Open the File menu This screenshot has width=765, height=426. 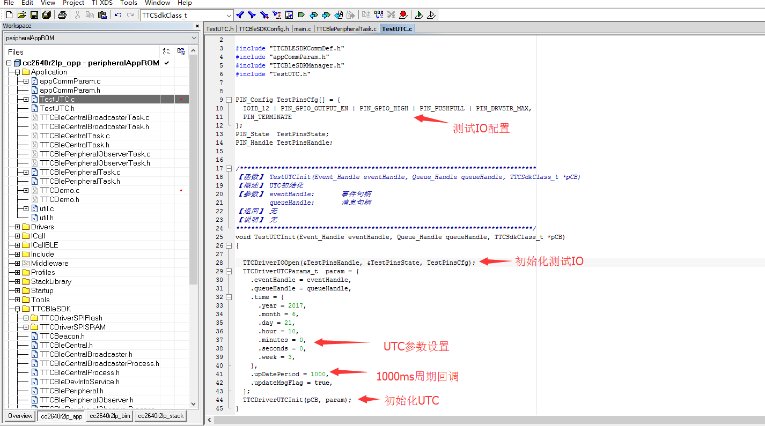click(9, 3)
